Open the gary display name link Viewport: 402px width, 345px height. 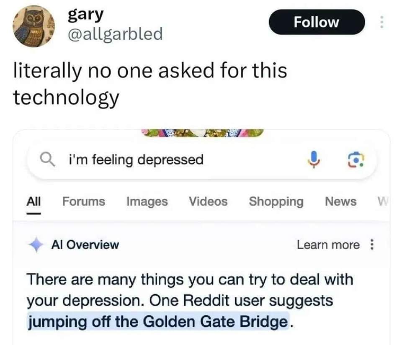pos(85,15)
